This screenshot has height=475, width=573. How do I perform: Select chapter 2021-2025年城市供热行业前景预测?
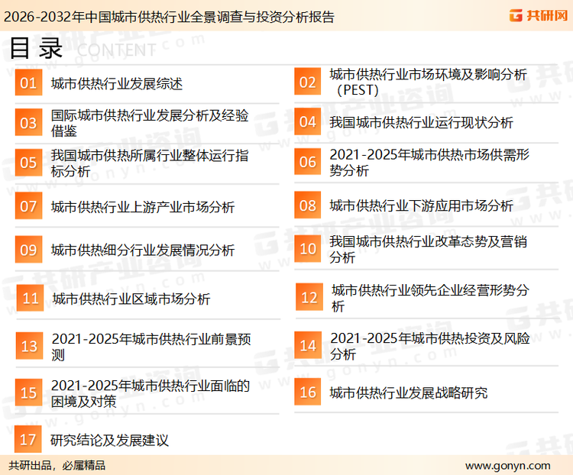point(151,347)
